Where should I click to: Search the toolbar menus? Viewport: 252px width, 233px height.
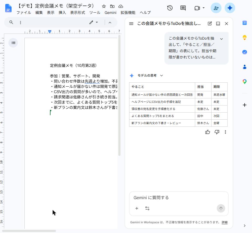11,22
